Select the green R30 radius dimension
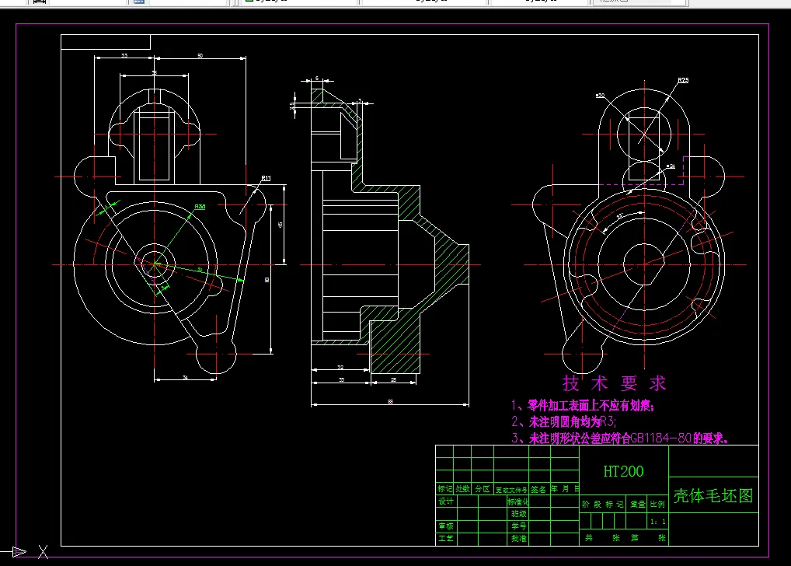The image size is (791, 566). coord(200,207)
